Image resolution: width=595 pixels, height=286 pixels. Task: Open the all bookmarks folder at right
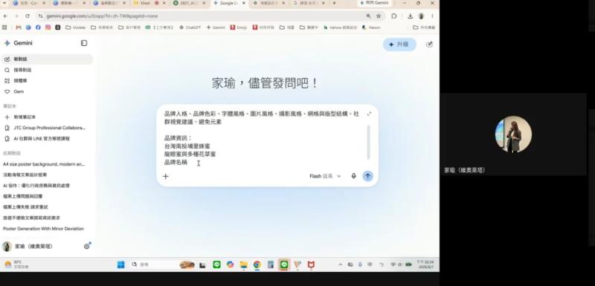pyautogui.click(x=424, y=27)
